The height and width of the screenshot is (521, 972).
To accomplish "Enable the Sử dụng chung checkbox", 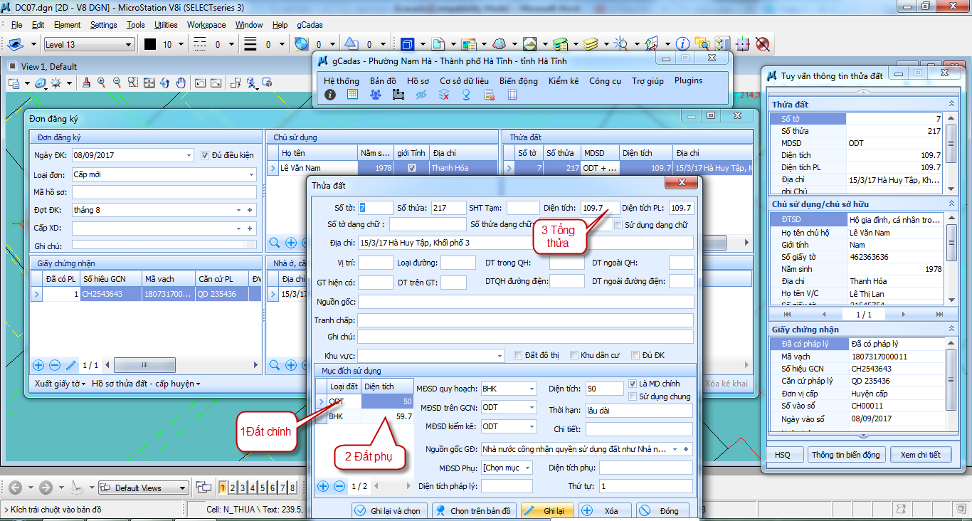I will pos(633,396).
